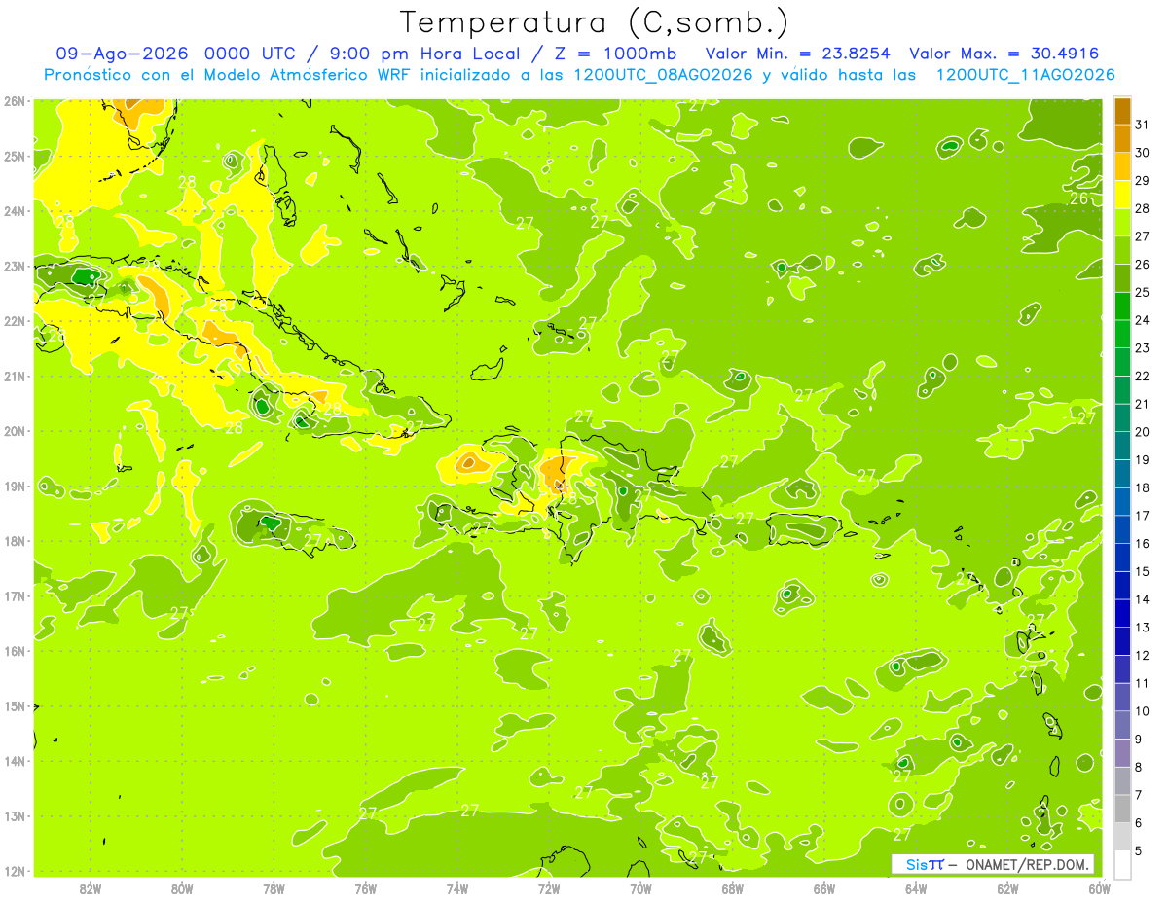The width and height of the screenshot is (1168, 902).
Task: Click the '66W' longitude axis label
Action: 824,888
